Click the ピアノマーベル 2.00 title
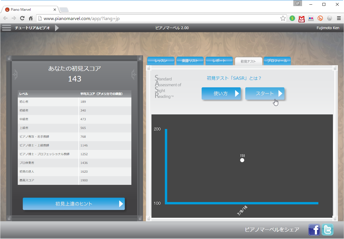Viewport: 344px width, 239px height. click(172, 28)
